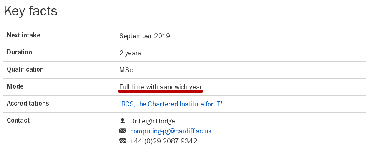Screen dimensions: 375x163
Task: Click the Key facts heading
Action: point(30,11)
